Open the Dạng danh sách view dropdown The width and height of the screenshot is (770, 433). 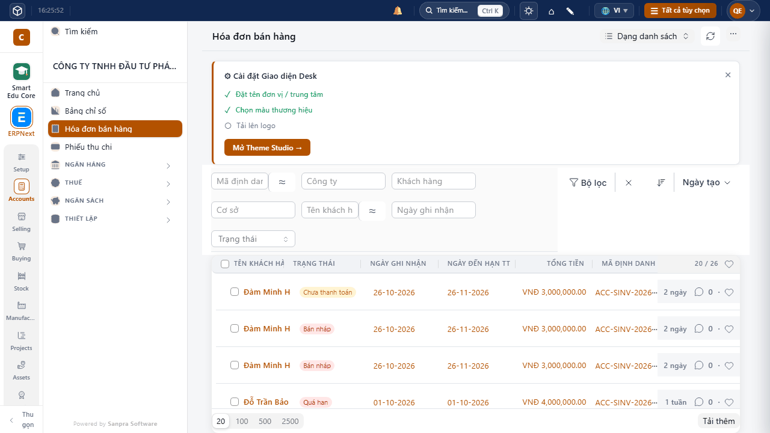647,36
